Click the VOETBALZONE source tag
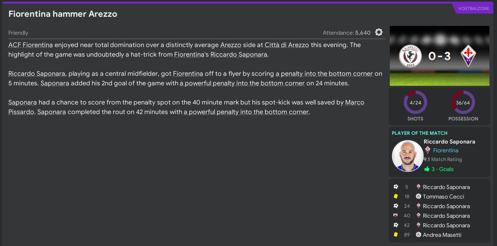Screen dimensions: 497x246 (473, 8)
